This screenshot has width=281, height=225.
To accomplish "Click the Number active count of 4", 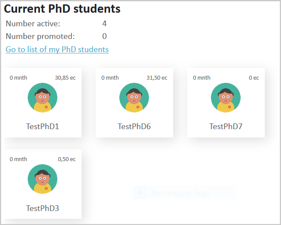I will click(104, 24).
